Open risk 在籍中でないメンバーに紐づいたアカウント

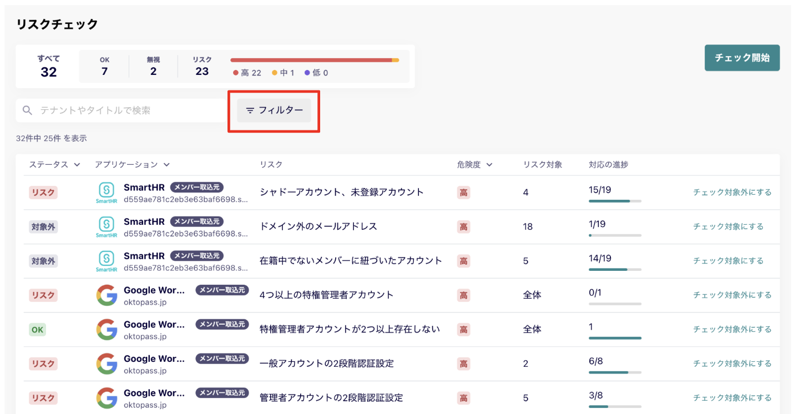[351, 261]
